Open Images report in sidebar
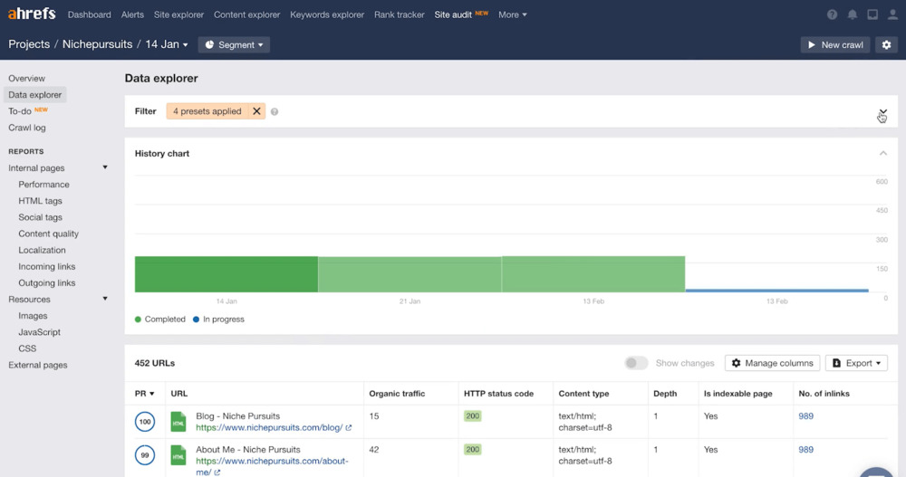 33,316
